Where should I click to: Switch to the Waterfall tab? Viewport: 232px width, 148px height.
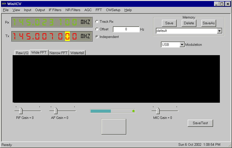(77, 53)
